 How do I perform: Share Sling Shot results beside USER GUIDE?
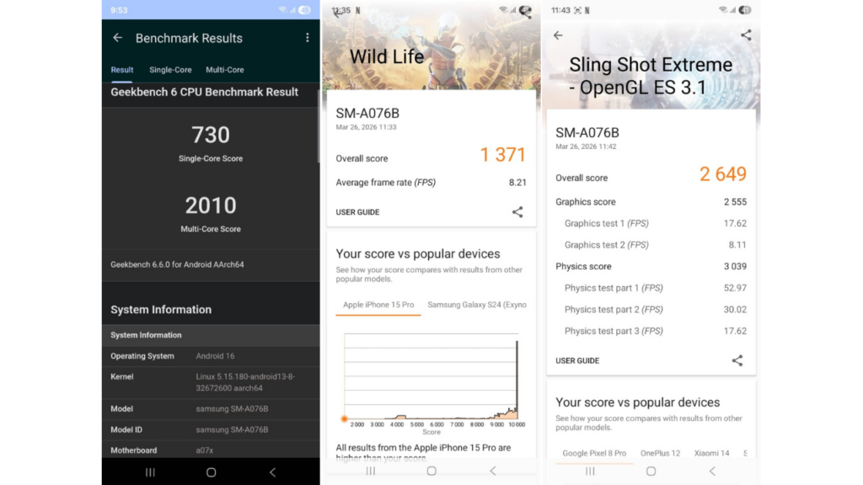point(737,360)
